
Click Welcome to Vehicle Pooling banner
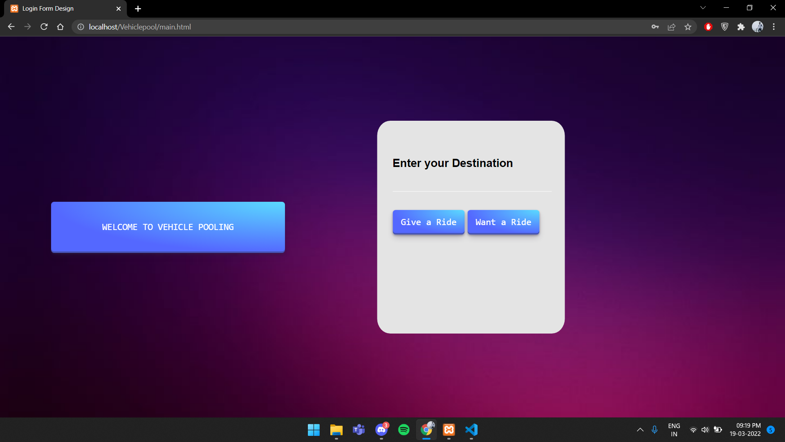point(168,227)
